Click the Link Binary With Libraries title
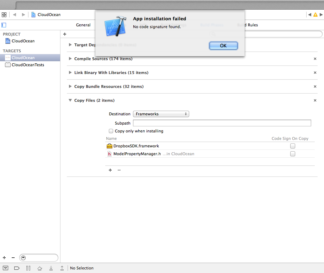The height and width of the screenshot is (273, 324). (x=111, y=73)
